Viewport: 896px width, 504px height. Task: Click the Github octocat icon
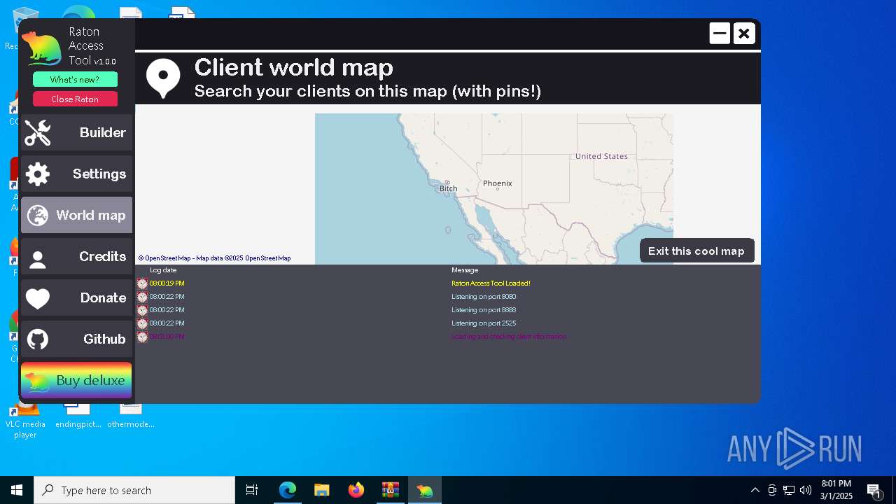tap(38, 339)
